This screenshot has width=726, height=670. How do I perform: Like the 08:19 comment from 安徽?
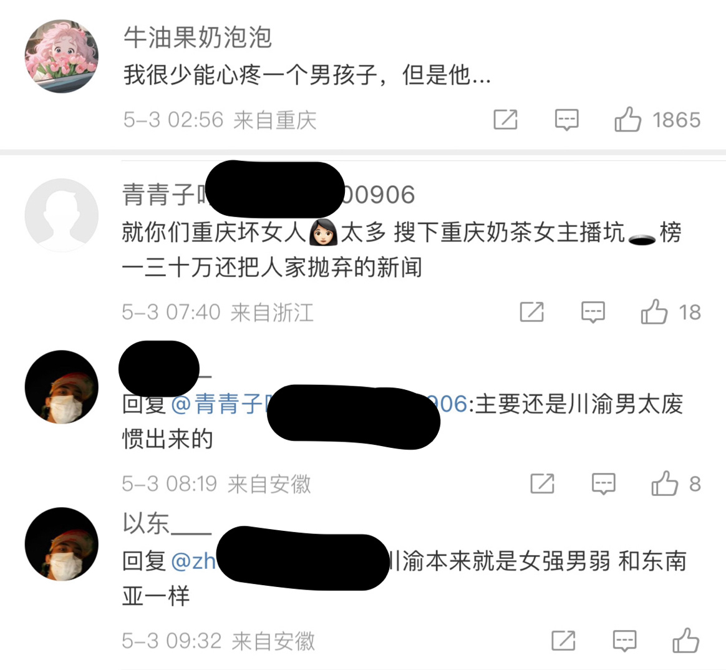[664, 483]
